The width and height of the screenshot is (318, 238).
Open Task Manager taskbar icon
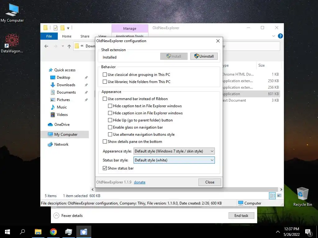click(x=69, y=232)
